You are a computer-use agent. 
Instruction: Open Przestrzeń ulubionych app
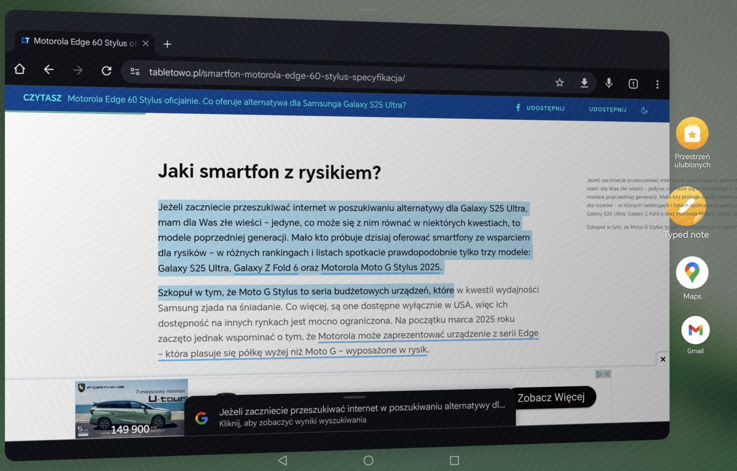click(692, 142)
